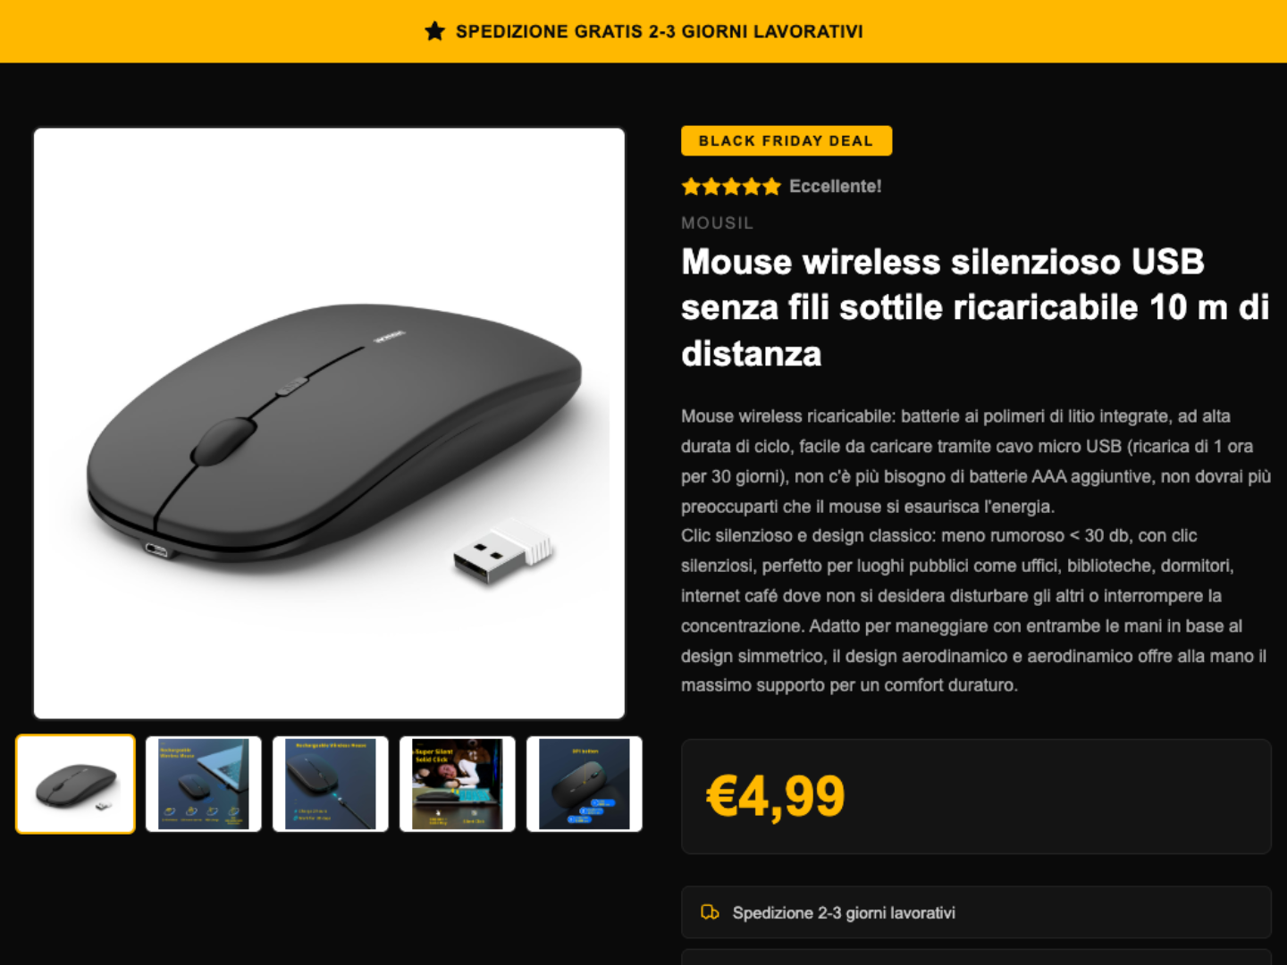Select the first thumbnail of black mouse

75,784
